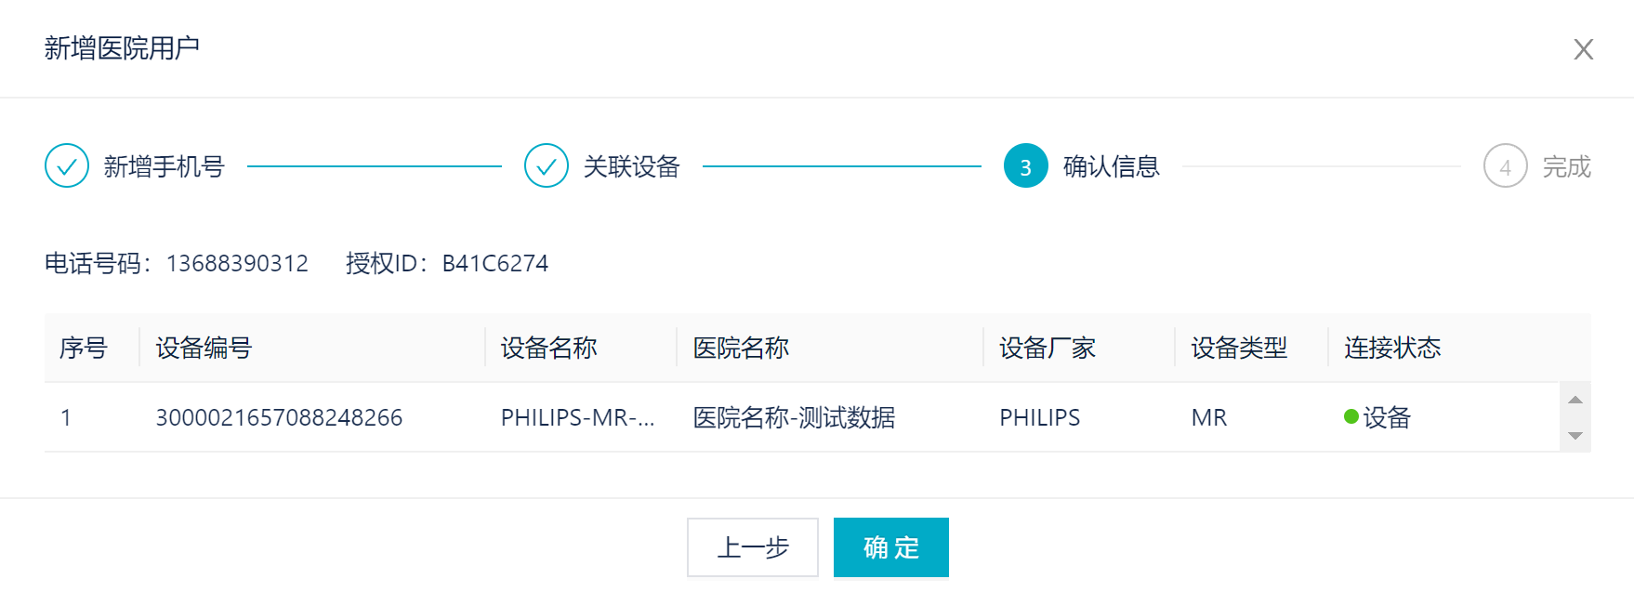Toggle the device row connection status 设备
The width and height of the screenshot is (1634, 592).
click(1383, 417)
